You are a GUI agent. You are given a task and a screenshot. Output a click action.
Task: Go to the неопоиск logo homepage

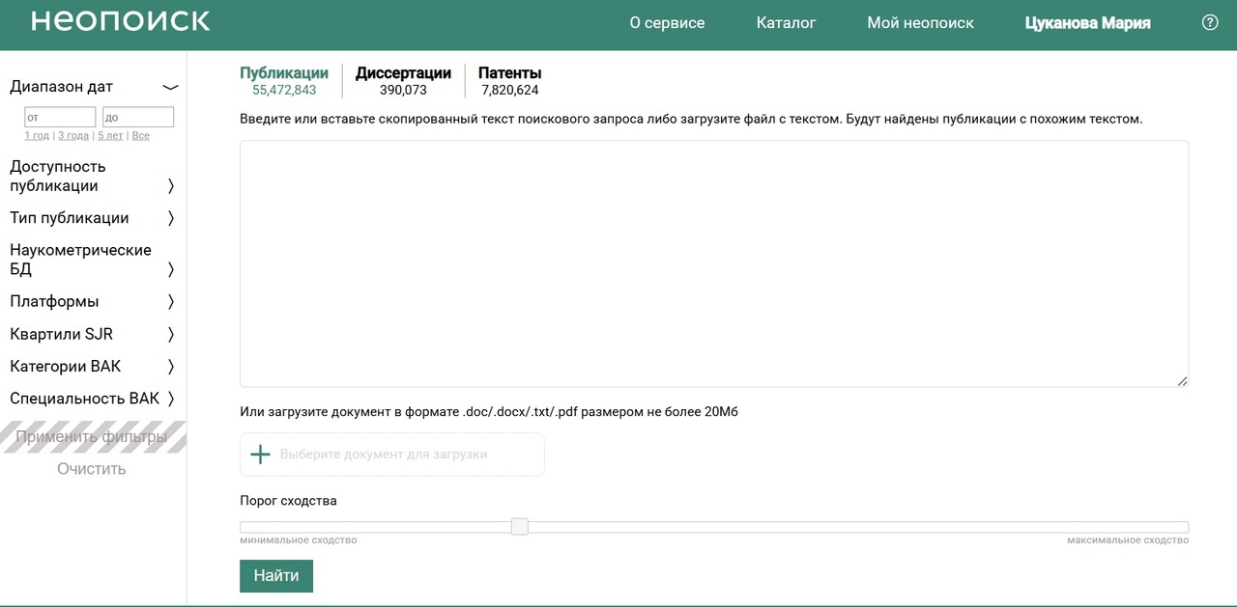click(x=121, y=21)
